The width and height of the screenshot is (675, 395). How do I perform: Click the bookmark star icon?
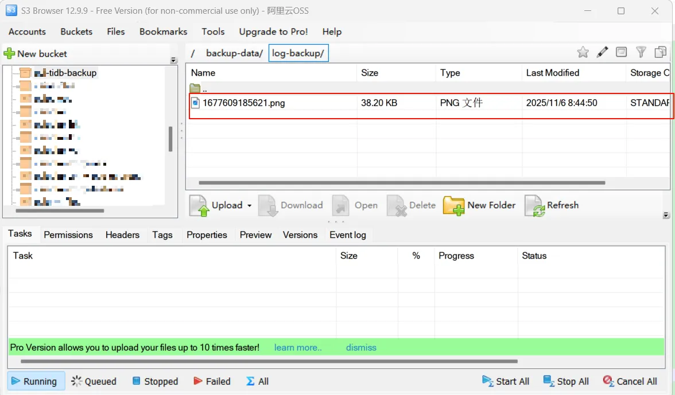click(x=583, y=53)
